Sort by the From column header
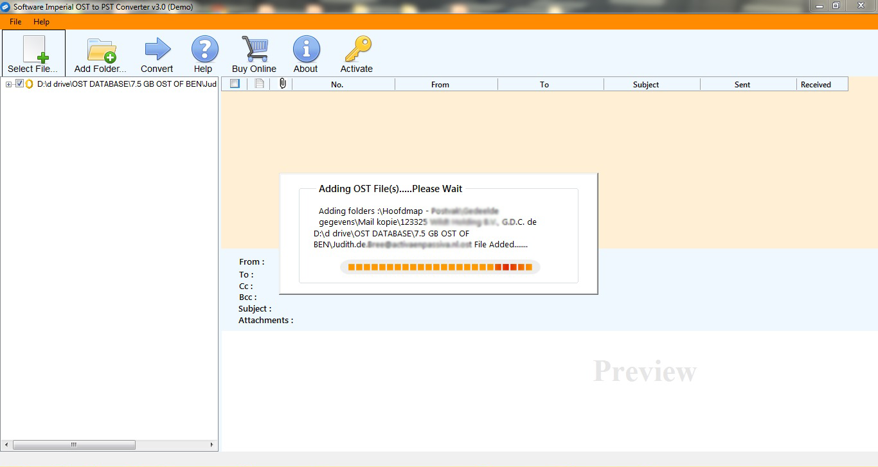Viewport: 878px width, 467px height. click(447, 84)
